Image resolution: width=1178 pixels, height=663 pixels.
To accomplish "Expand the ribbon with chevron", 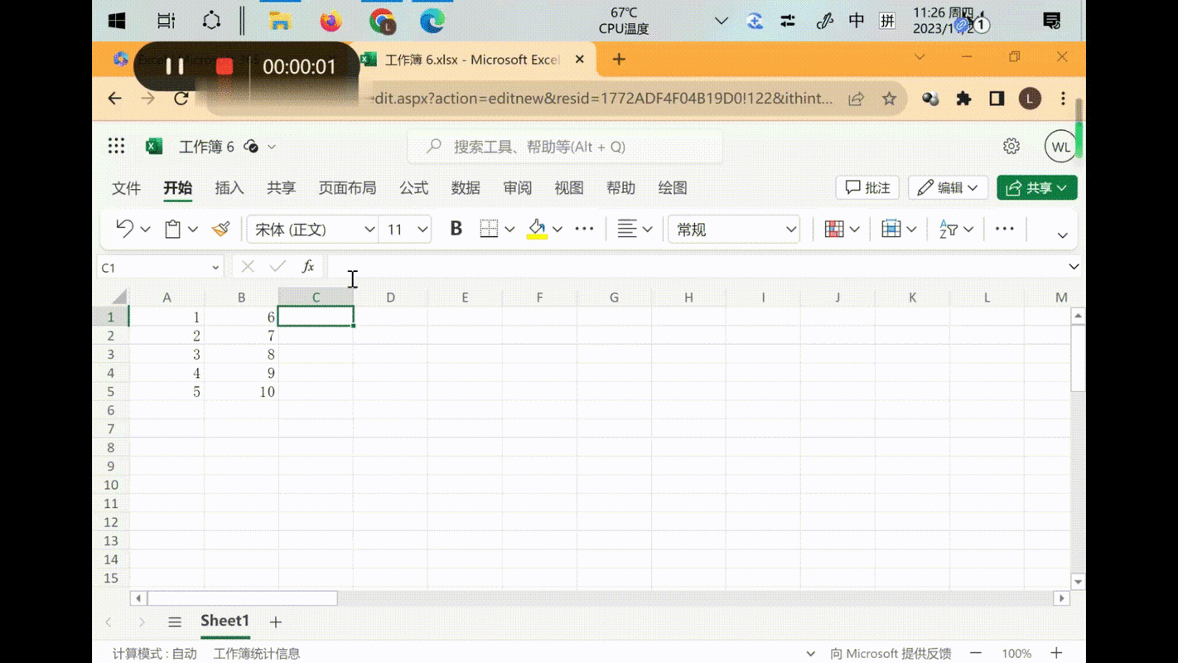I will tap(1062, 235).
